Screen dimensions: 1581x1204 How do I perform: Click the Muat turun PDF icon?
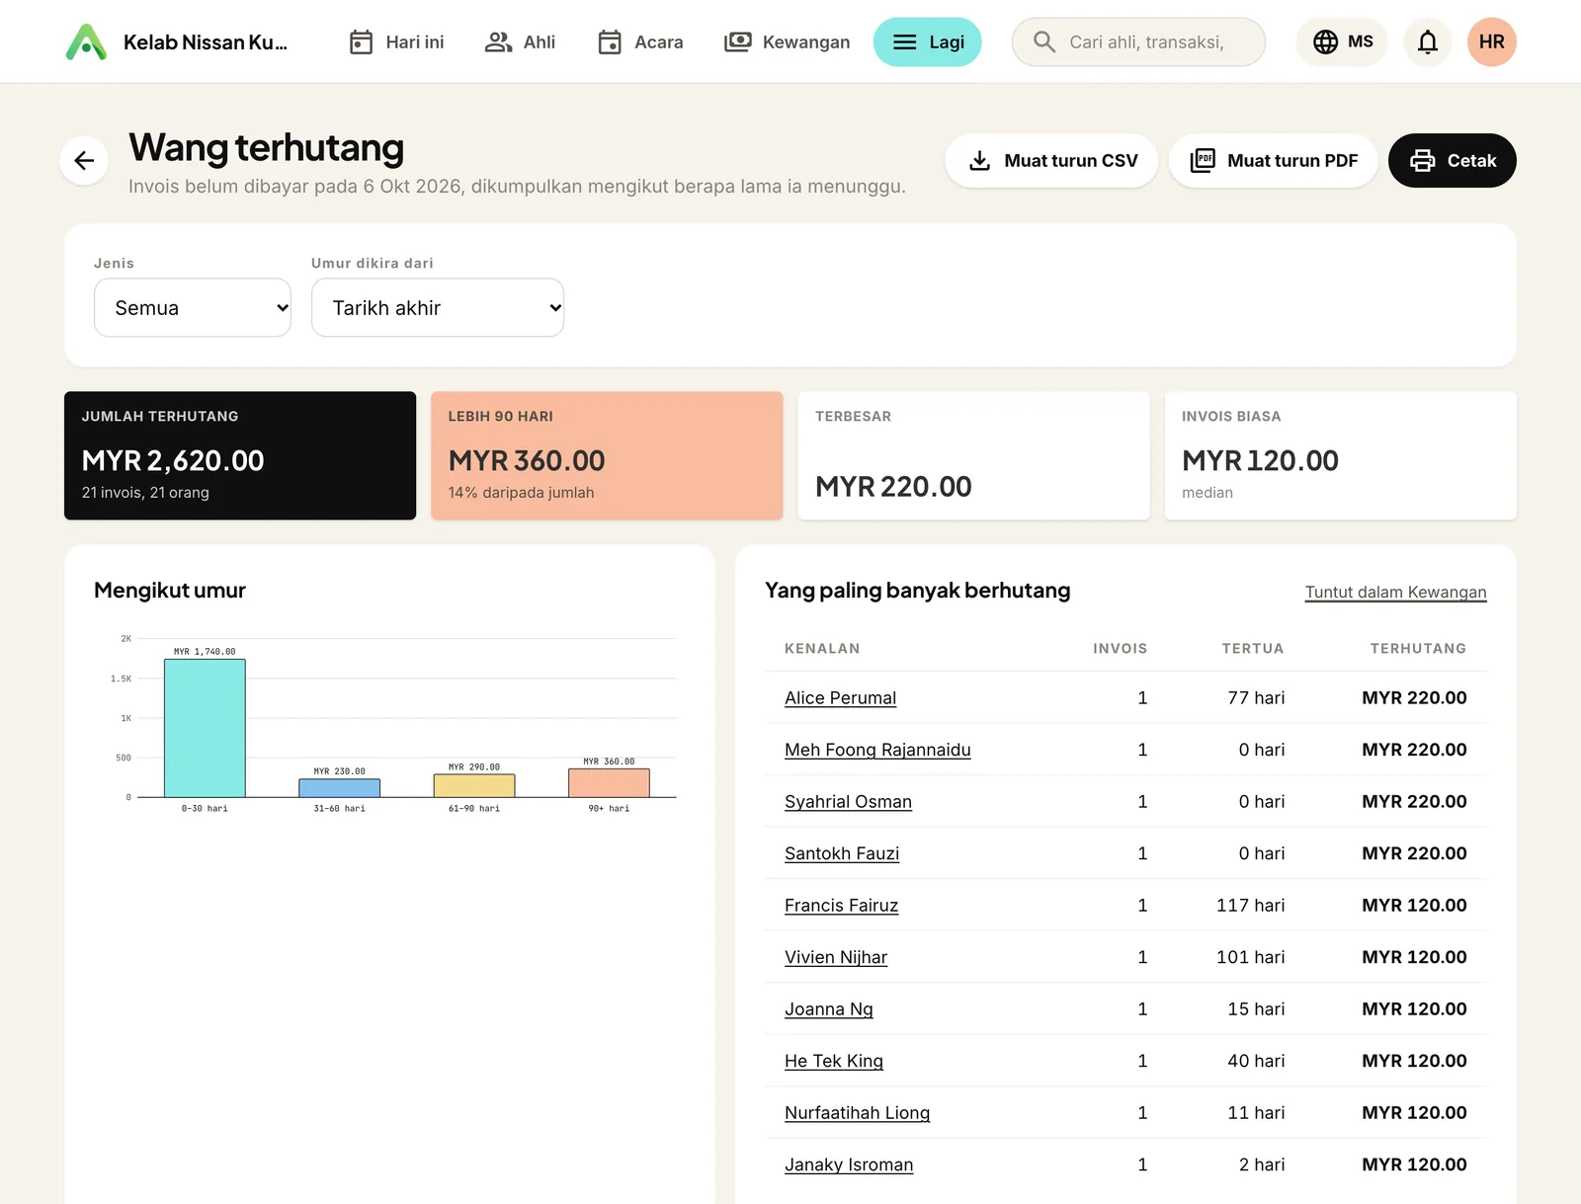point(1203,160)
